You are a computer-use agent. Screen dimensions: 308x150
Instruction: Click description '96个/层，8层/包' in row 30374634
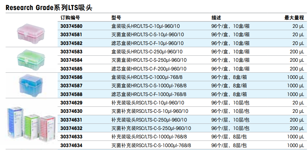[229, 145]
